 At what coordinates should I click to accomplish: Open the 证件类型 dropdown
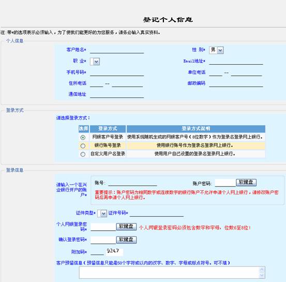point(102,213)
